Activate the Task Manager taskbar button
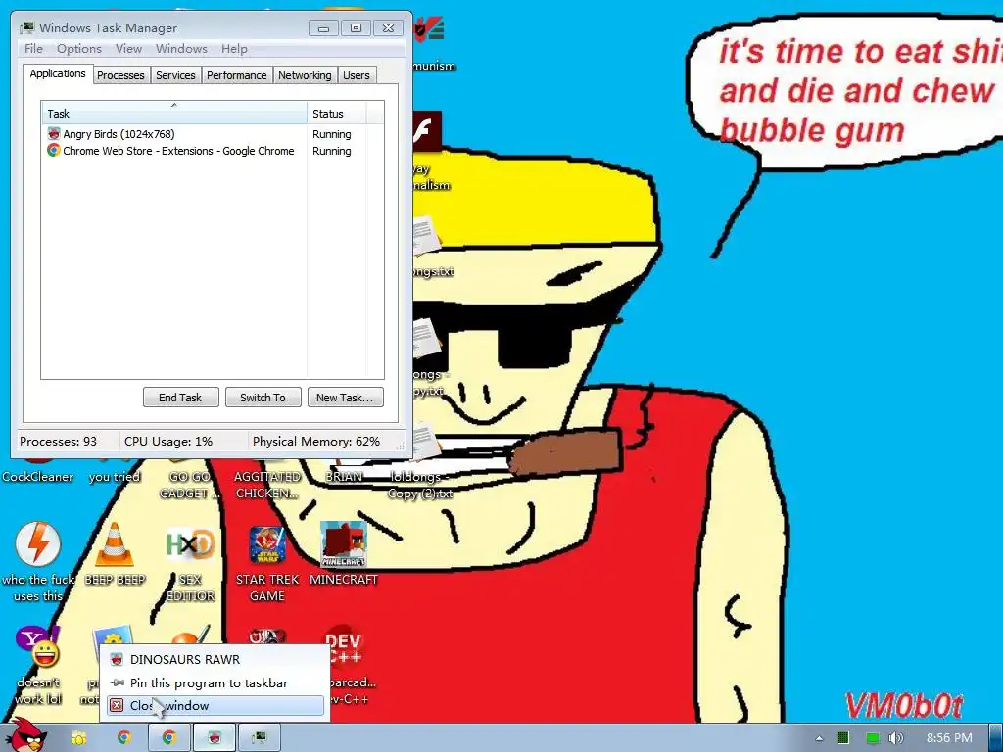Viewport: 1003px width, 752px height. tap(259, 738)
